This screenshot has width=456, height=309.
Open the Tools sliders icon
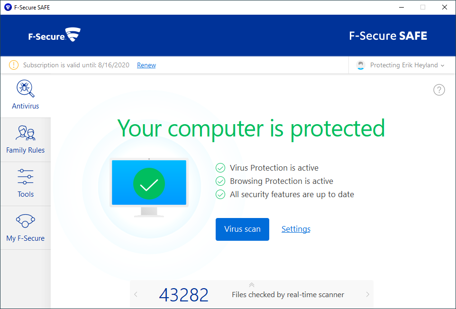point(25,177)
